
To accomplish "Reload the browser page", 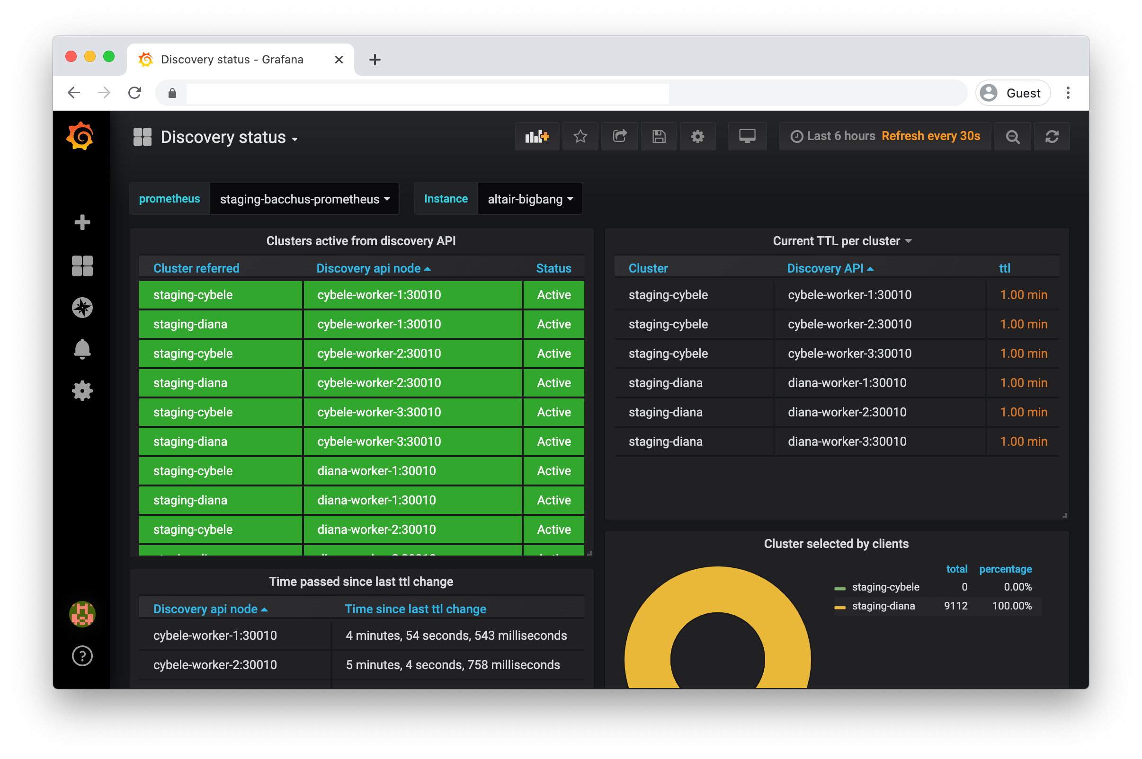I will tap(134, 92).
